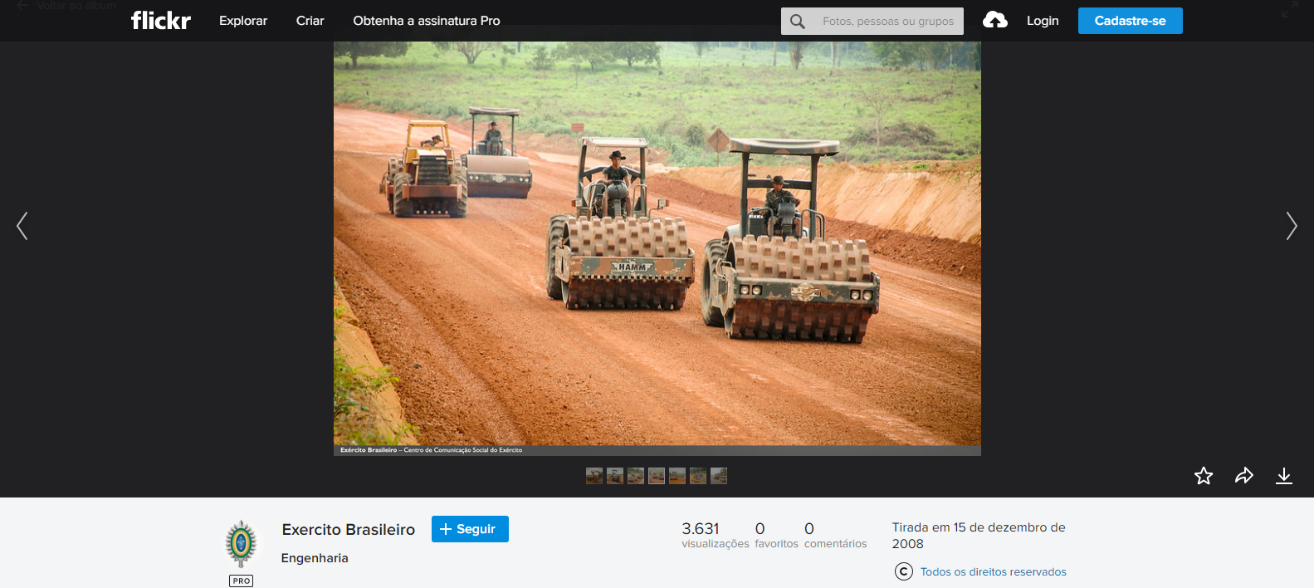Open the Criar menu

[x=310, y=21]
